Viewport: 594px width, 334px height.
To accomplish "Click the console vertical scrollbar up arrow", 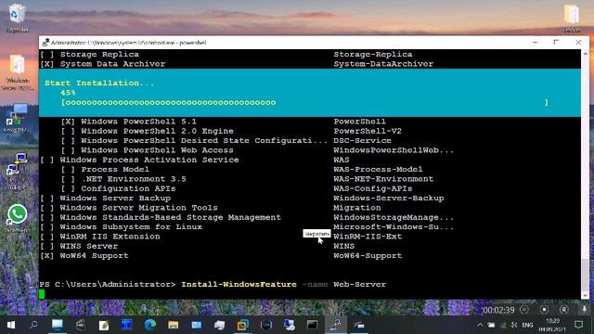I will (586, 54).
